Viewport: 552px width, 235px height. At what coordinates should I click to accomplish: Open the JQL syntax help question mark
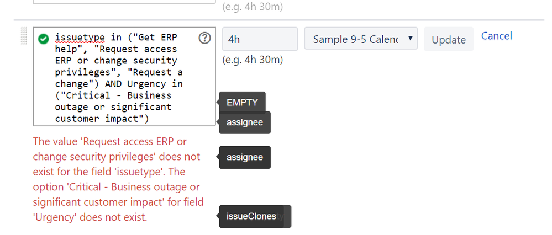(x=204, y=38)
